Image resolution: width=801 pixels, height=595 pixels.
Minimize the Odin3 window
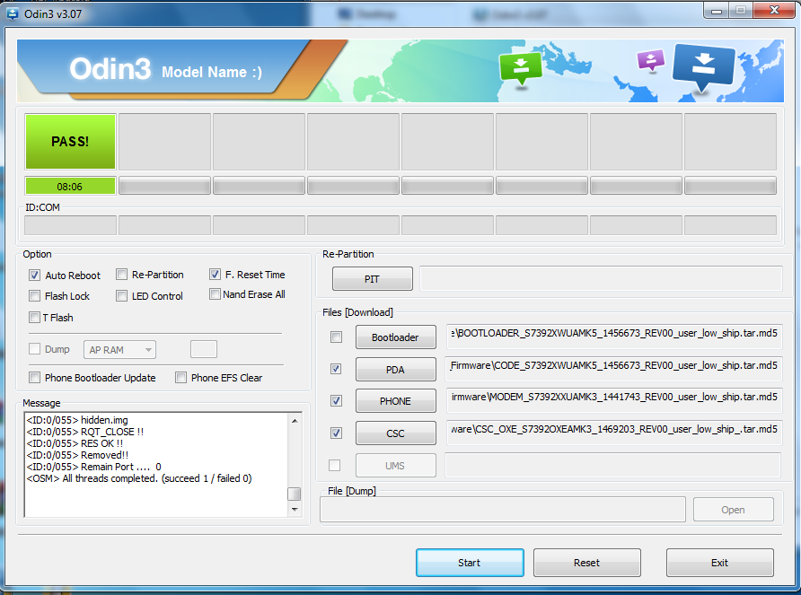[x=717, y=11]
